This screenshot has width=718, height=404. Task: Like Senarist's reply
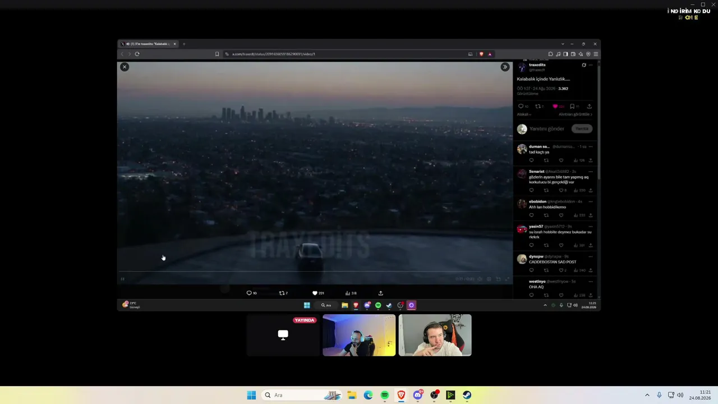[x=561, y=190]
